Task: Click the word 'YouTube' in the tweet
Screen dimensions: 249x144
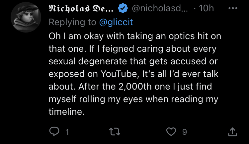Action: coord(119,74)
